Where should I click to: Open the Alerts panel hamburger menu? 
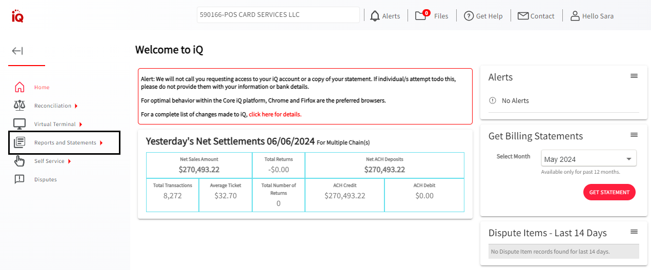[634, 76]
